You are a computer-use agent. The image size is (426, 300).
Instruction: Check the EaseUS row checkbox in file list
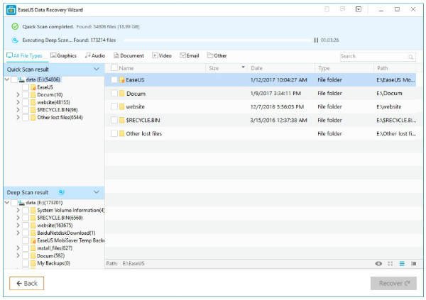[x=114, y=80]
